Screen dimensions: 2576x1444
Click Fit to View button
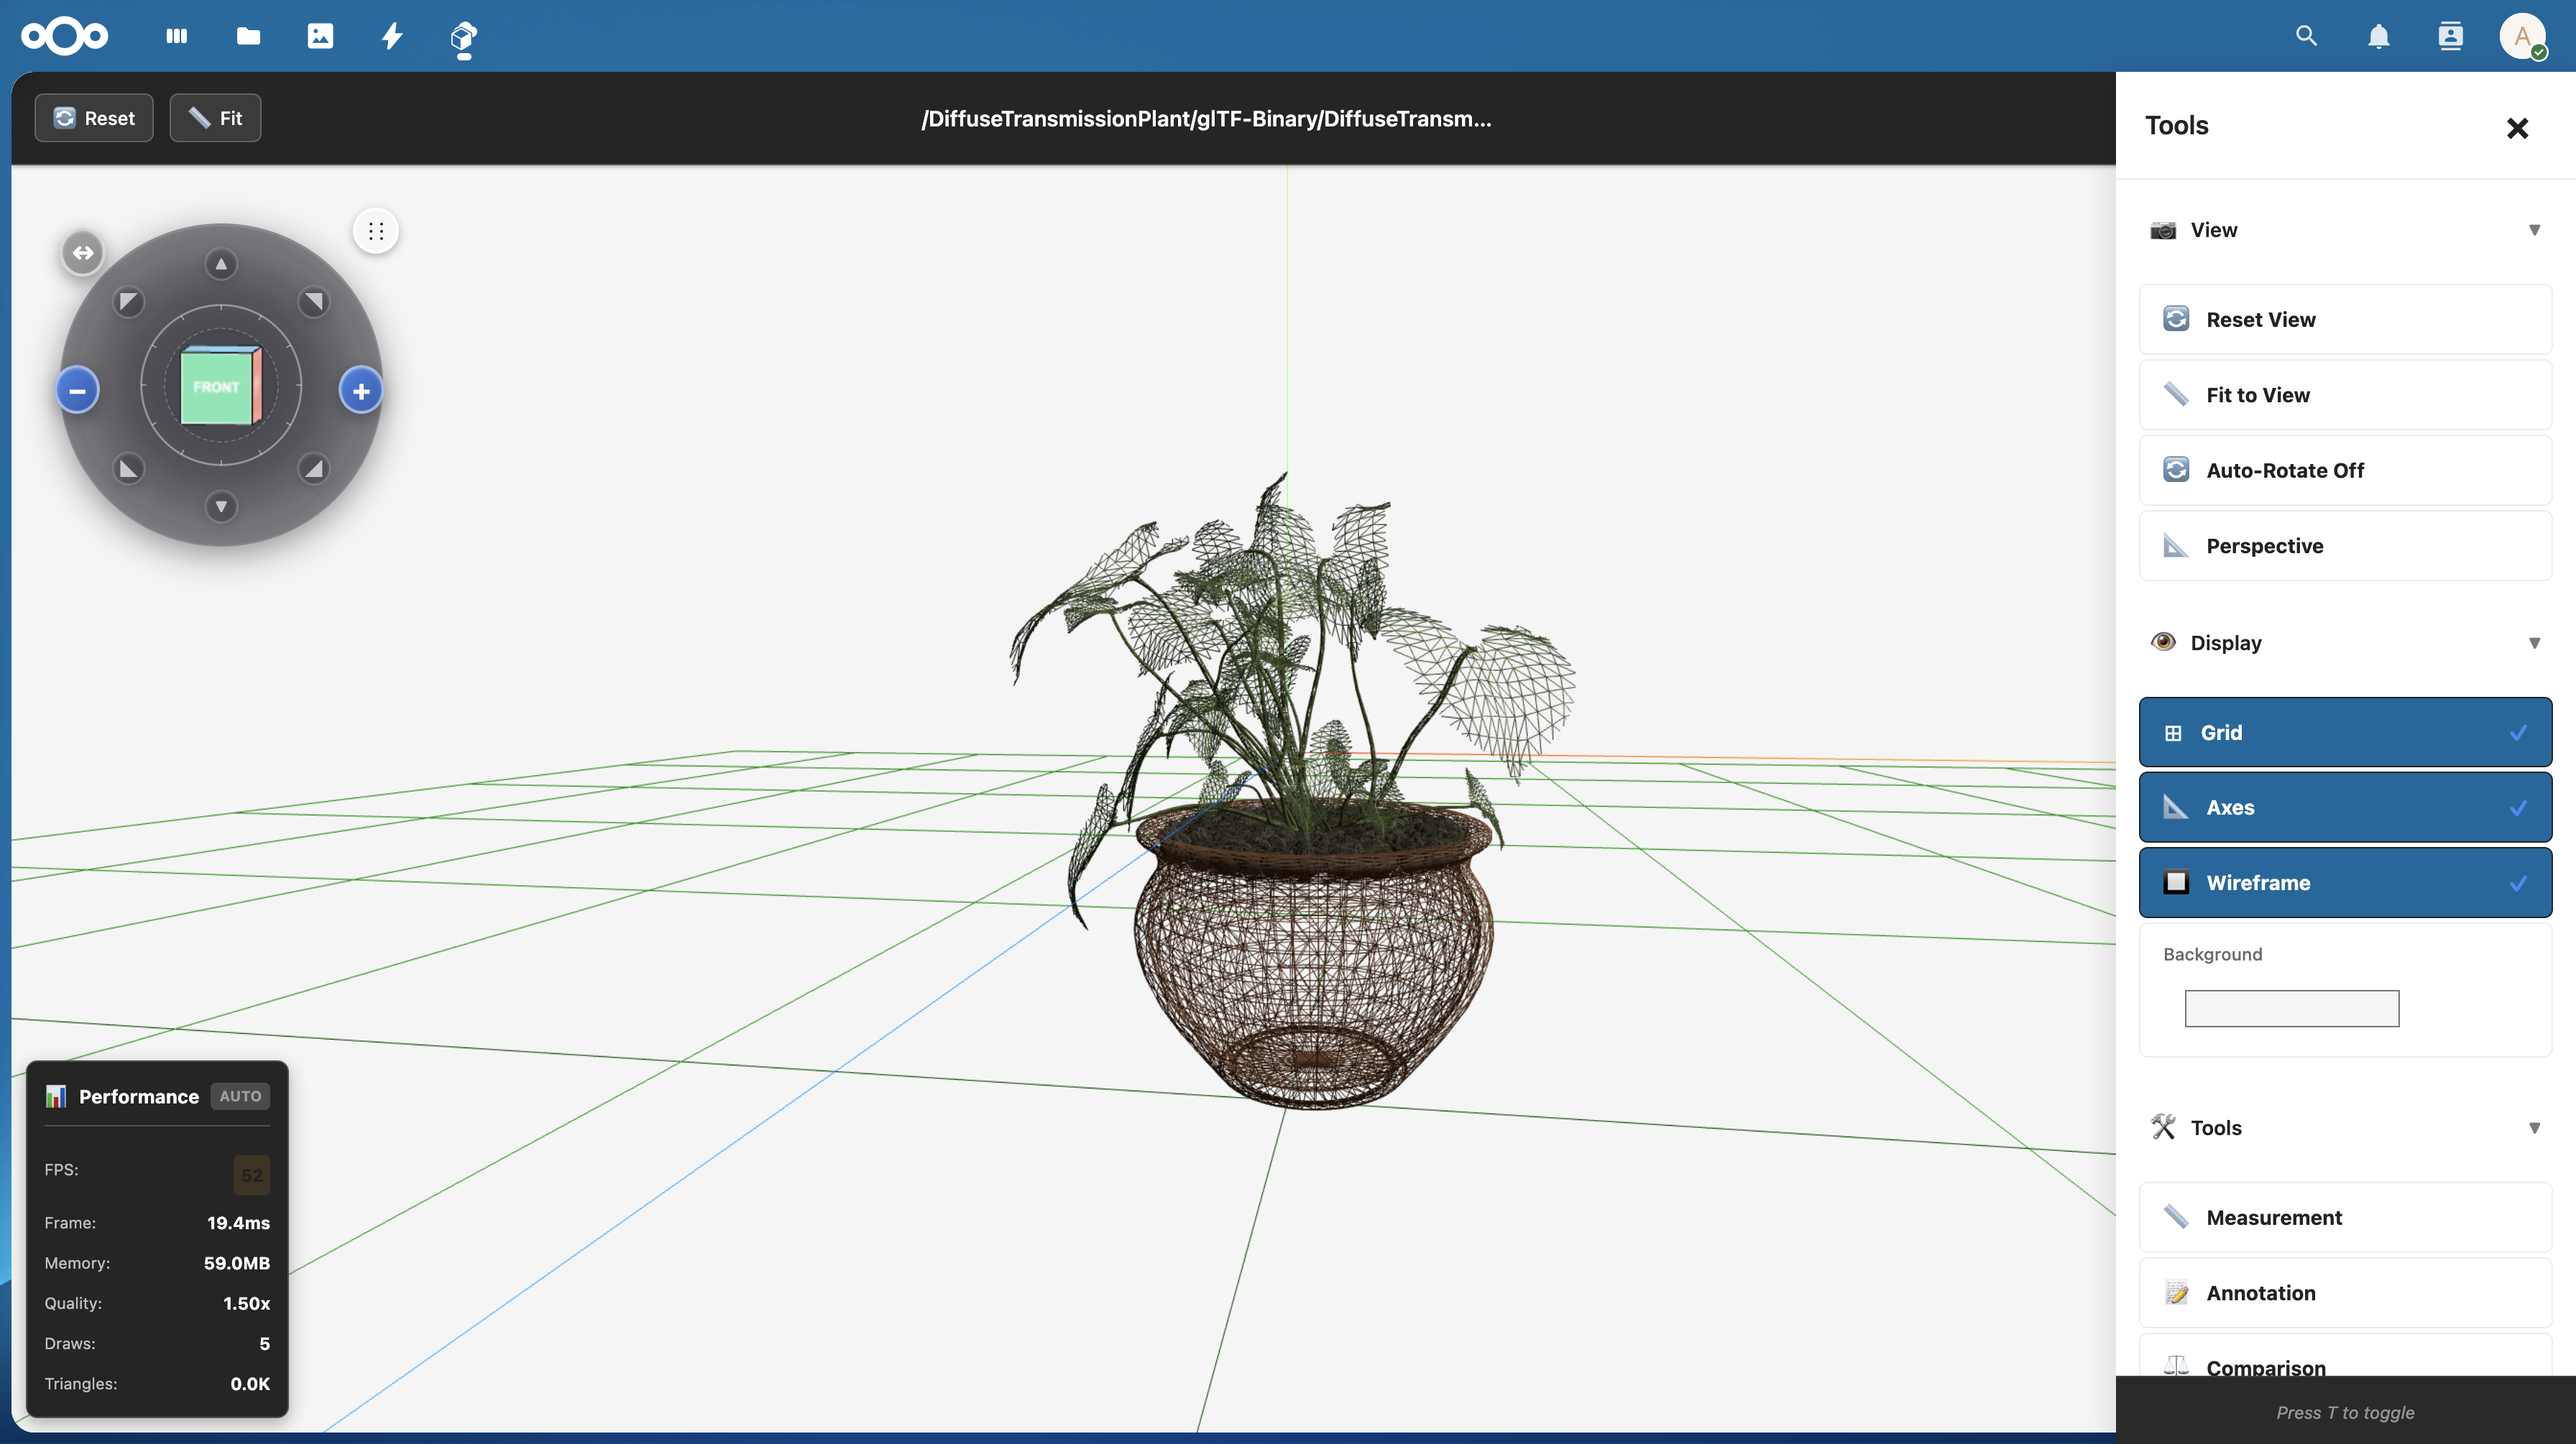(2344, 394)
